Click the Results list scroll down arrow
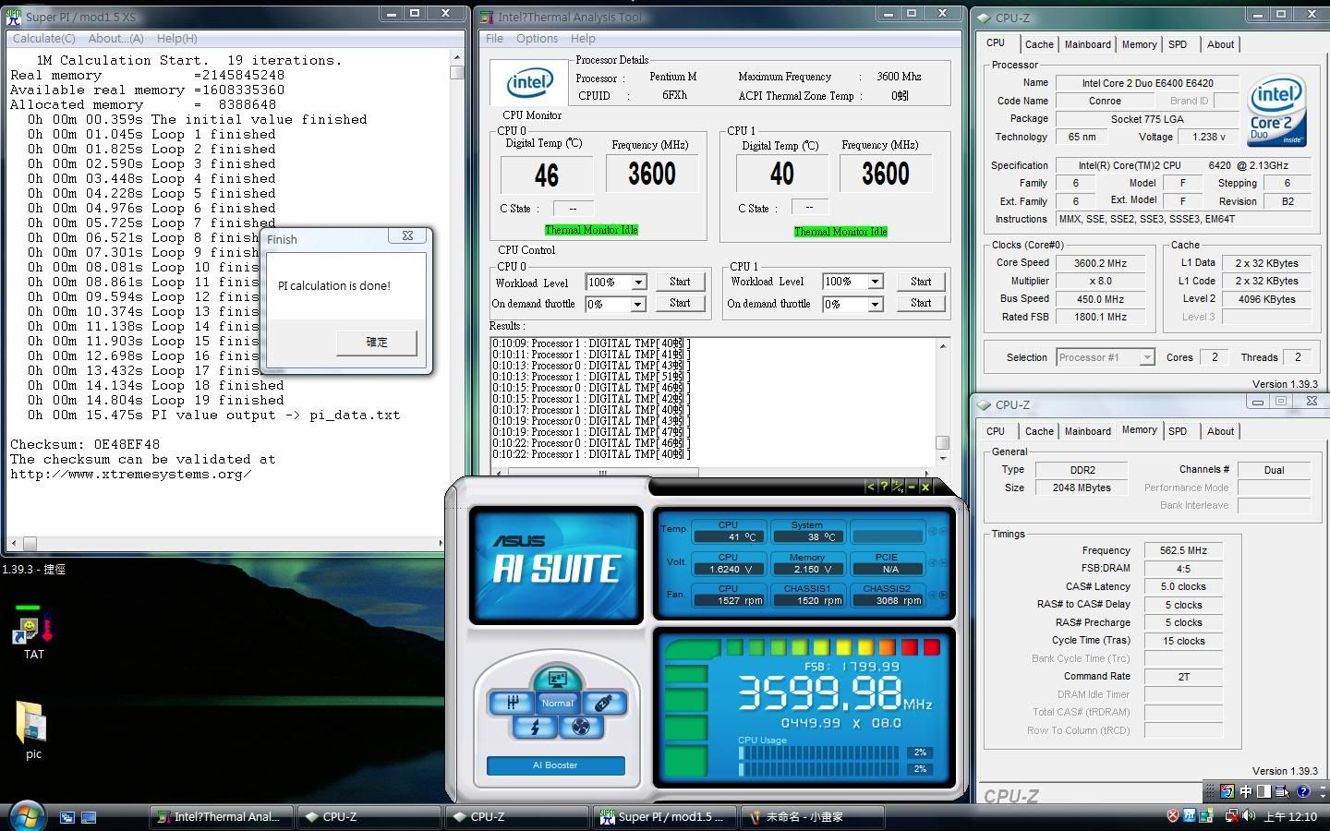Screen dimensions: 1330x831 click(x=942, y=458)
